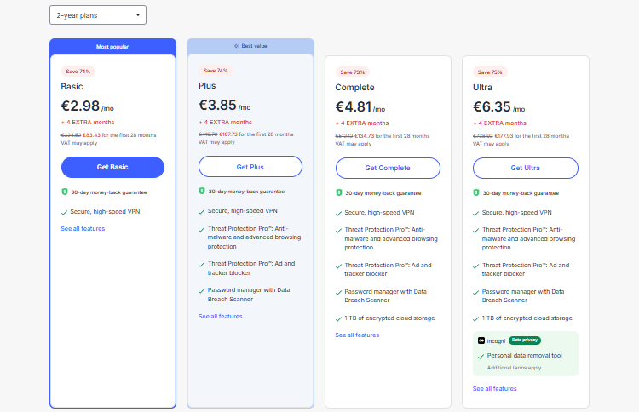Viewport: 639px width, 412px height.
Task: Click the €2.98 price
Action: [80, 106]
